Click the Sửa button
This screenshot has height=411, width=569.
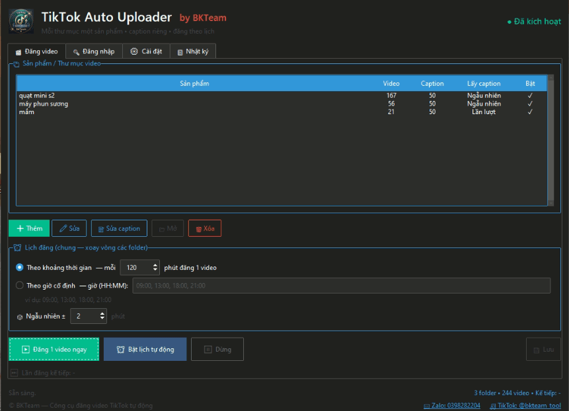pos(69,228)
